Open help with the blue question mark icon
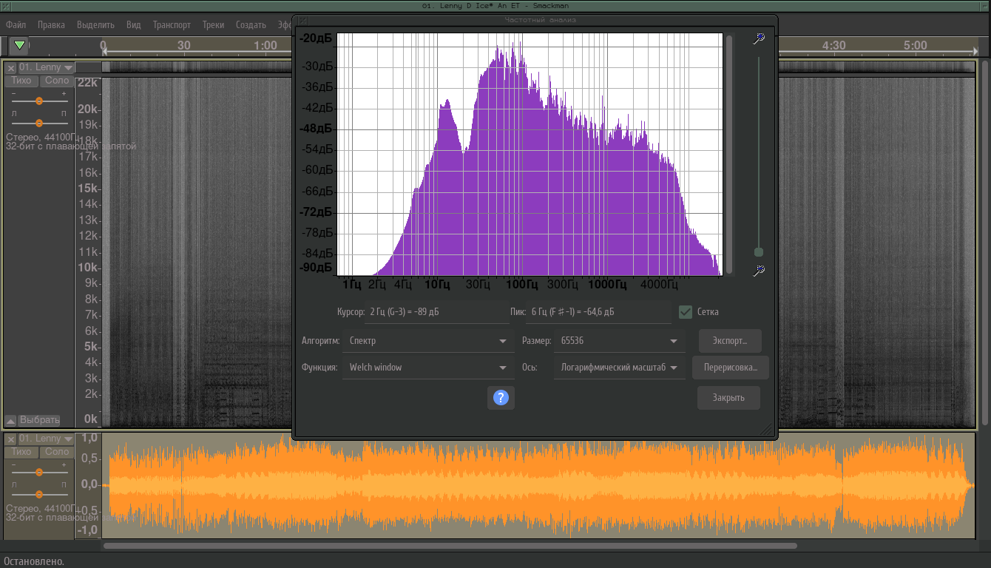 (501, 397)
